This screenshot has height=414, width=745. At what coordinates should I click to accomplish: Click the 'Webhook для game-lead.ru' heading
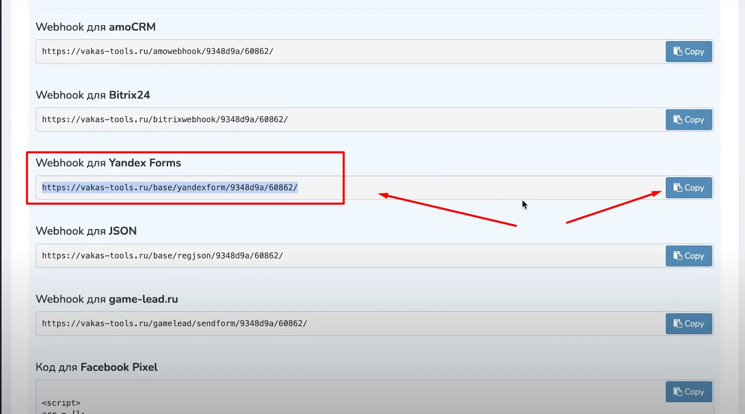coord(106,299)
